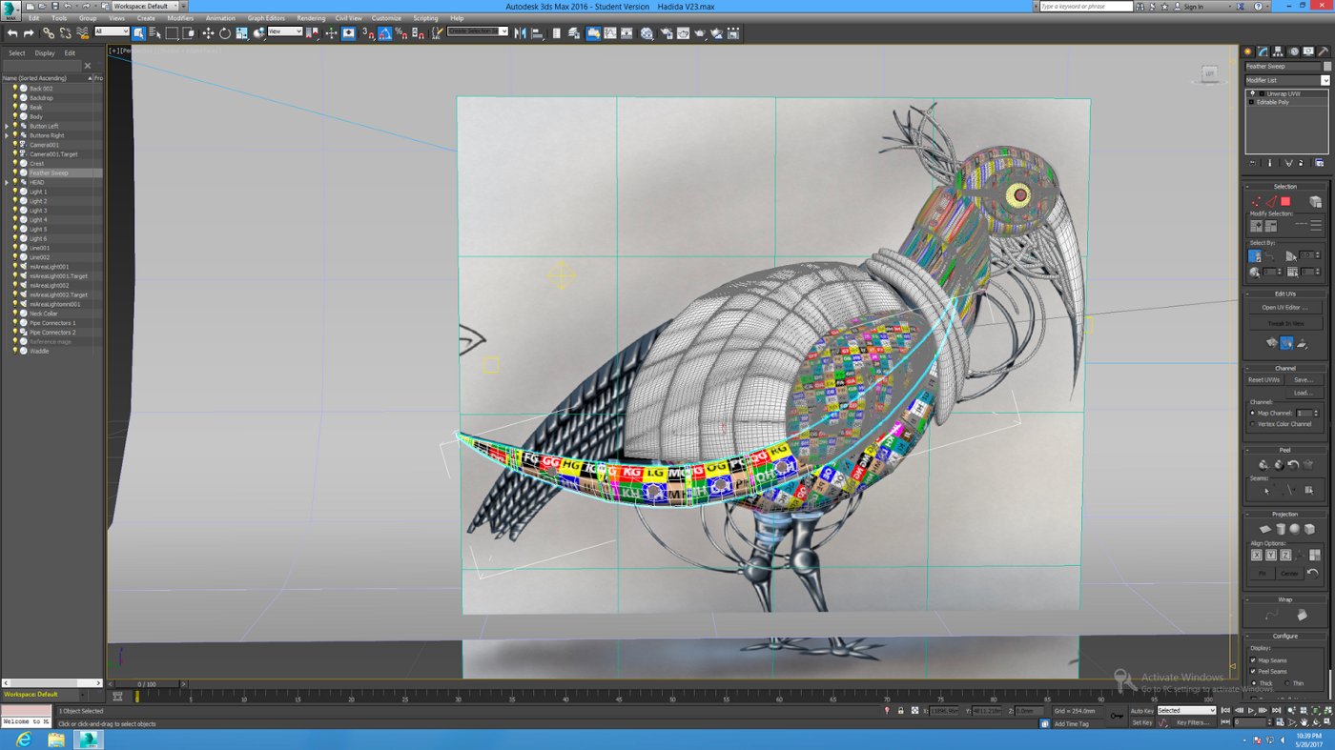Expand the HEAD tree node

pos(7,182)
